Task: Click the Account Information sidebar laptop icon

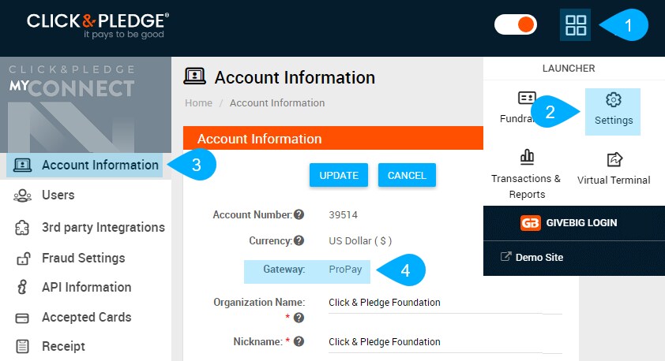Action: point(22,165)
